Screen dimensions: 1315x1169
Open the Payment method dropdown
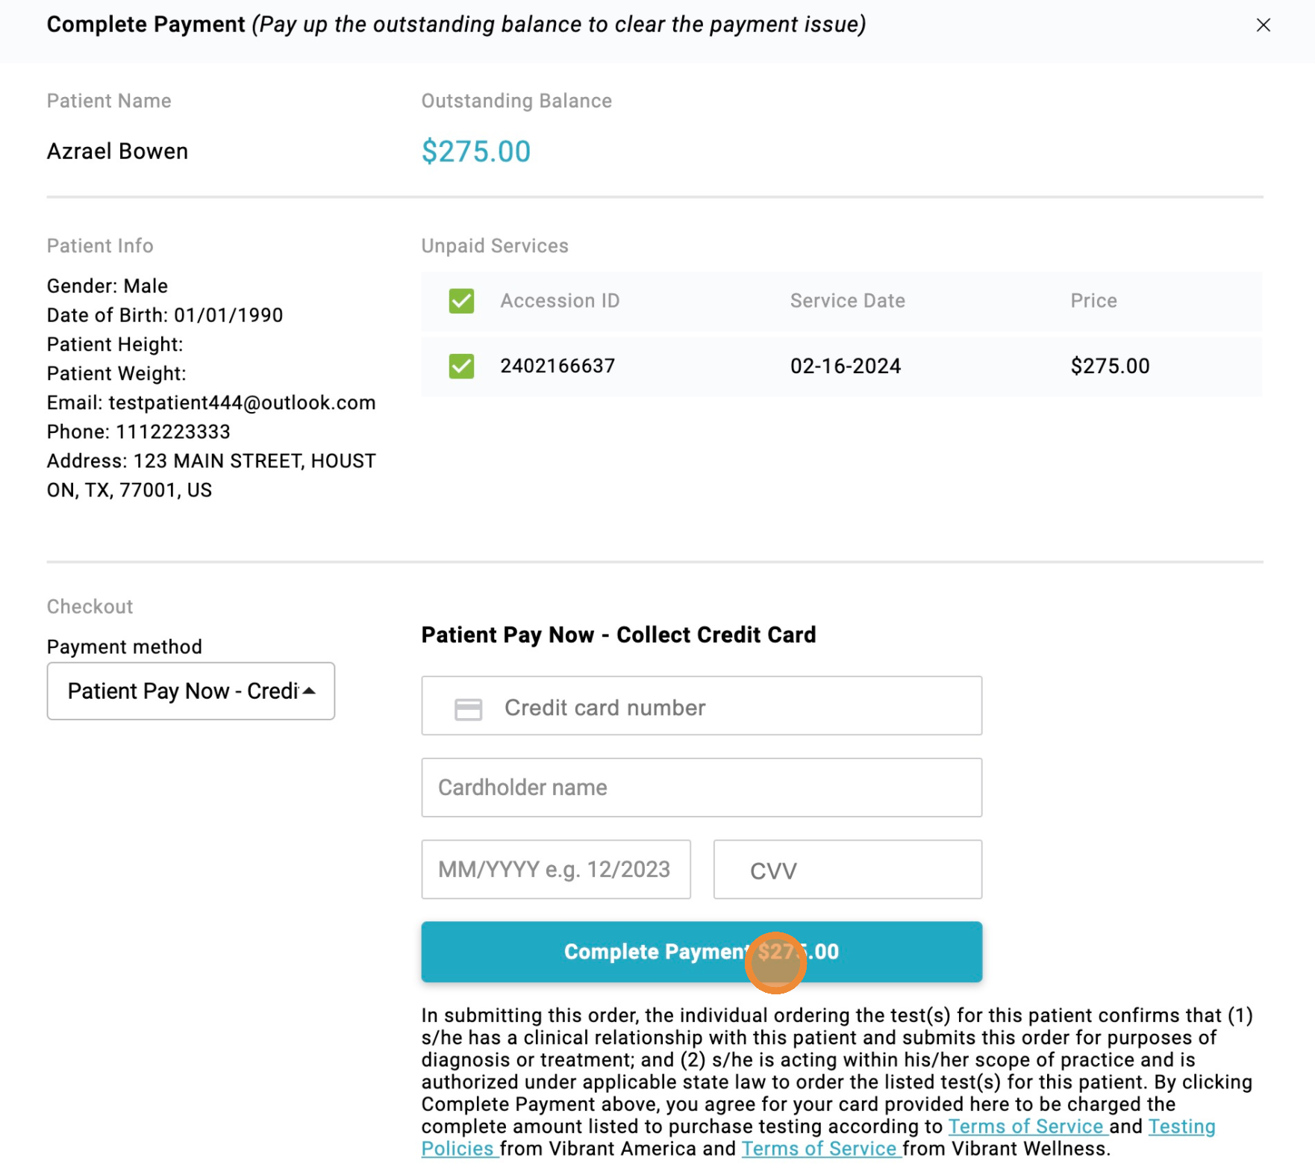point(190,691)
